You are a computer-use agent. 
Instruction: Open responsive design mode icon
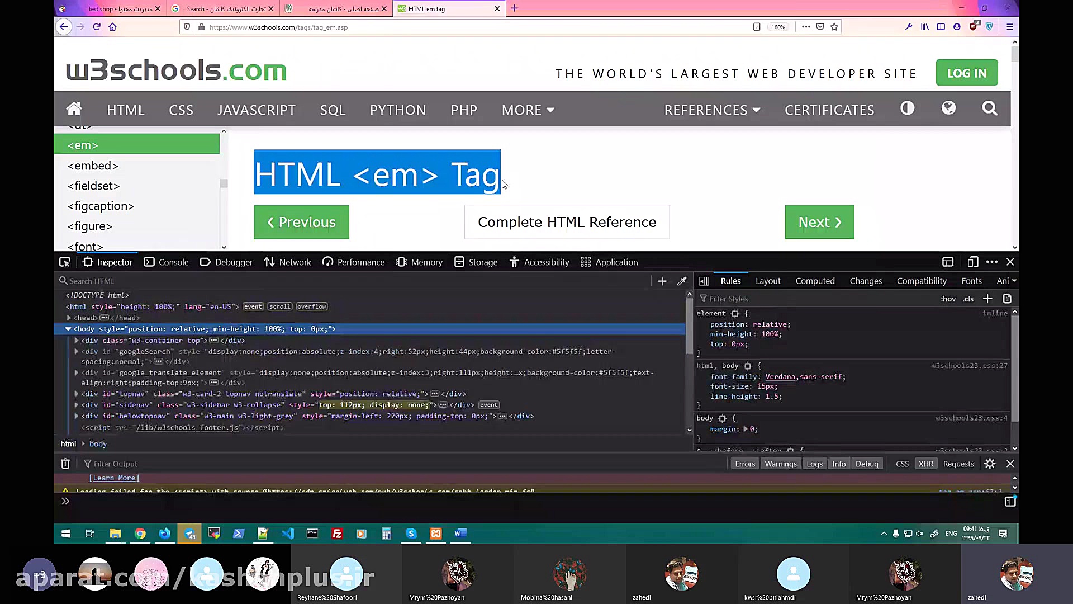pyautogui.click(x=973, y=262)
